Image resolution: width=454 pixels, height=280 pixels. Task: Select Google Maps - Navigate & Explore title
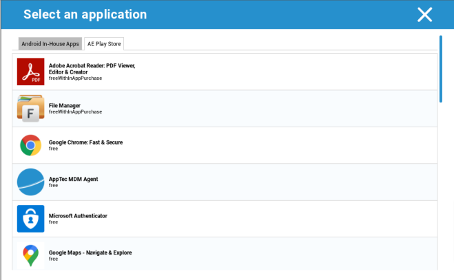90,252
